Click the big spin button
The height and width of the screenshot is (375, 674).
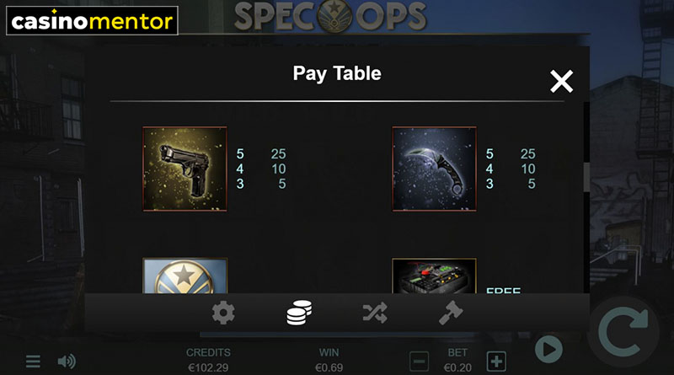(623, 330)
